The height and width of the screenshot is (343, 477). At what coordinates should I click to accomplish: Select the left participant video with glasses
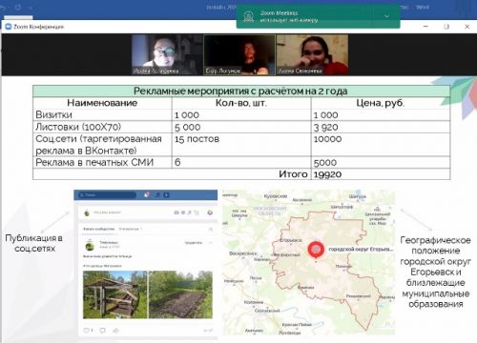pos(167,54)
